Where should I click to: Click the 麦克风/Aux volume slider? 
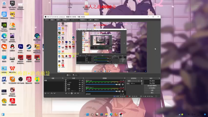[x=102, y=84]
